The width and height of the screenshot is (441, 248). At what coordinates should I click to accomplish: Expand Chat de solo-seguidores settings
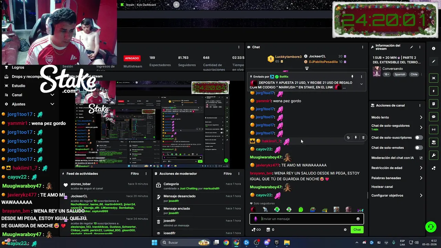tap(421, 127)
